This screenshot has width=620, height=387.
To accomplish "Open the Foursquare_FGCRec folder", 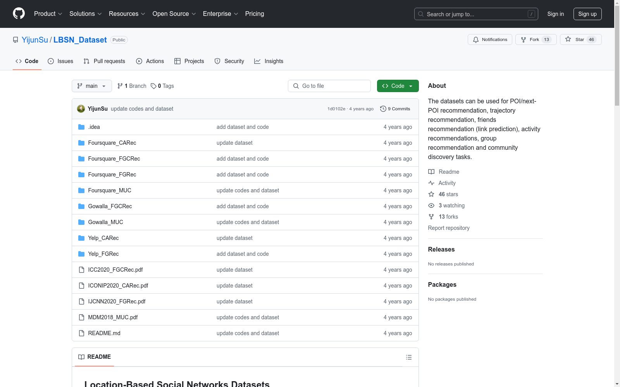I will click(x=114, y=159).
